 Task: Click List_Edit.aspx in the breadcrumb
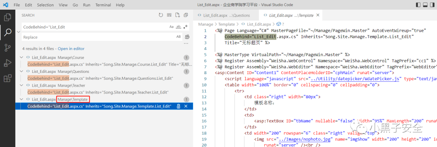[x=259, y=25]
